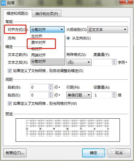Close the 段落 dialog window
Screen dimensions: 134x161
126,2
